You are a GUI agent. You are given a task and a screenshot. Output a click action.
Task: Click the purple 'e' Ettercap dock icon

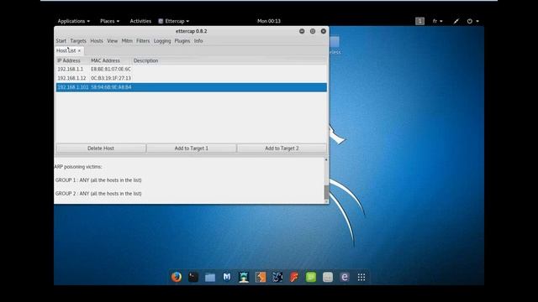pyautogui.click(x=345, y=277)
